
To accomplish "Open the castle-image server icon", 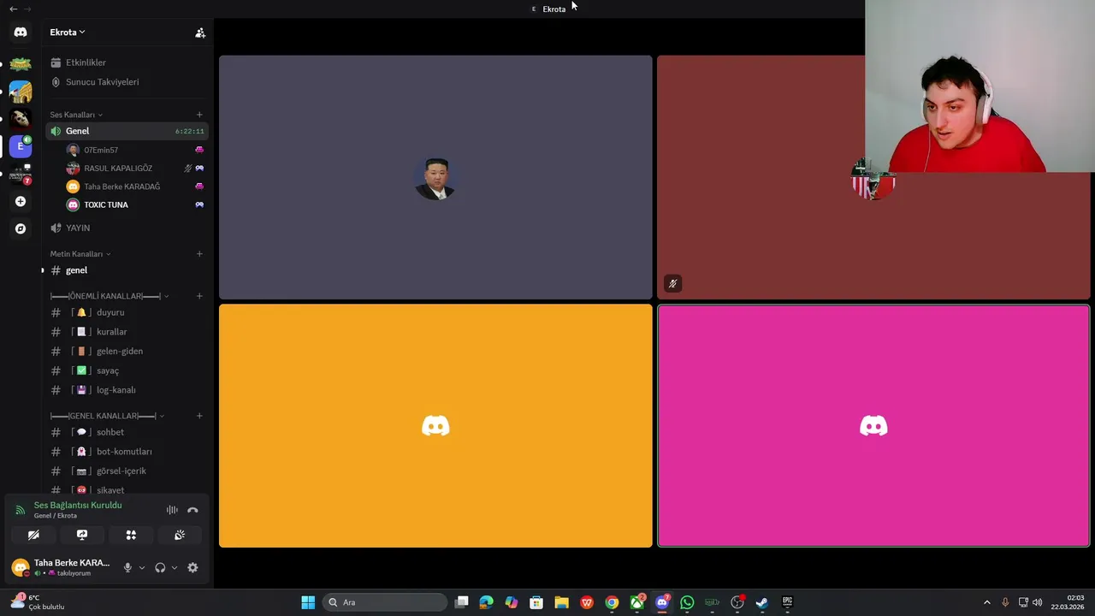I will pyautogui.click(x=21, y=92).
